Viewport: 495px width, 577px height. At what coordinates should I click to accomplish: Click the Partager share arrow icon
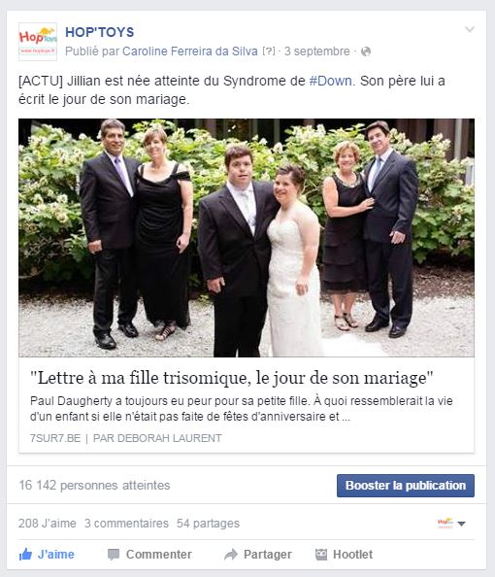pos(231,555)
